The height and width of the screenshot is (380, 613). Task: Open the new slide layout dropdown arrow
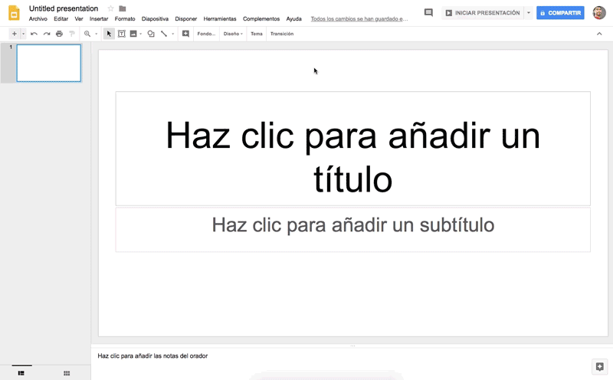[x=23, y=34]
